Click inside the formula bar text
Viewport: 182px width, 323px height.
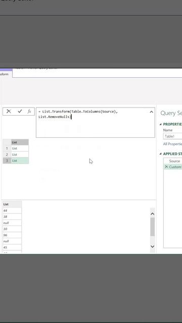coord(96,123)
